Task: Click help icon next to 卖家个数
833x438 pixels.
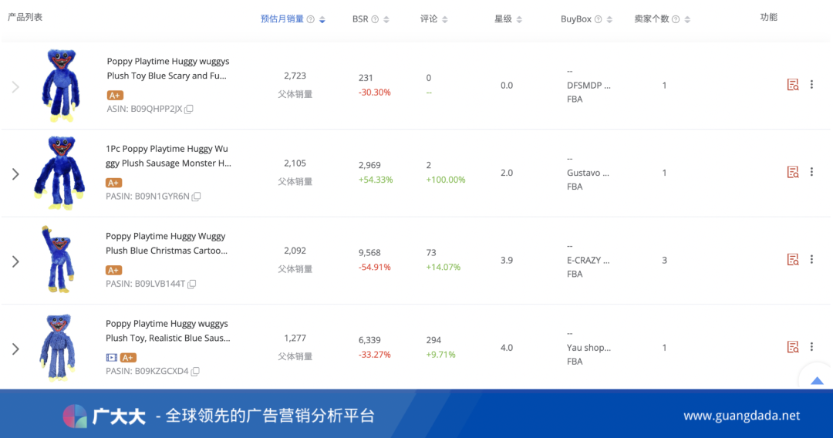Action: [676, 19]
